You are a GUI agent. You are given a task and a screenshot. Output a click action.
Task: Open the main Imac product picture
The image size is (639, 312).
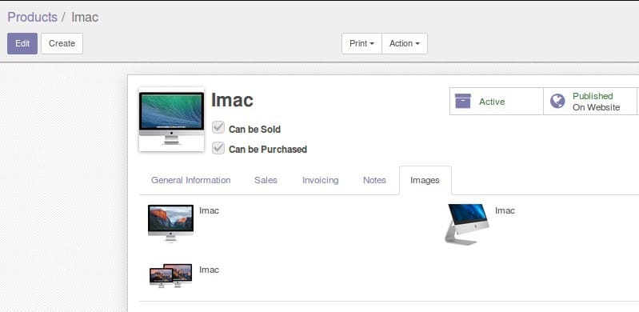[172, 119]
